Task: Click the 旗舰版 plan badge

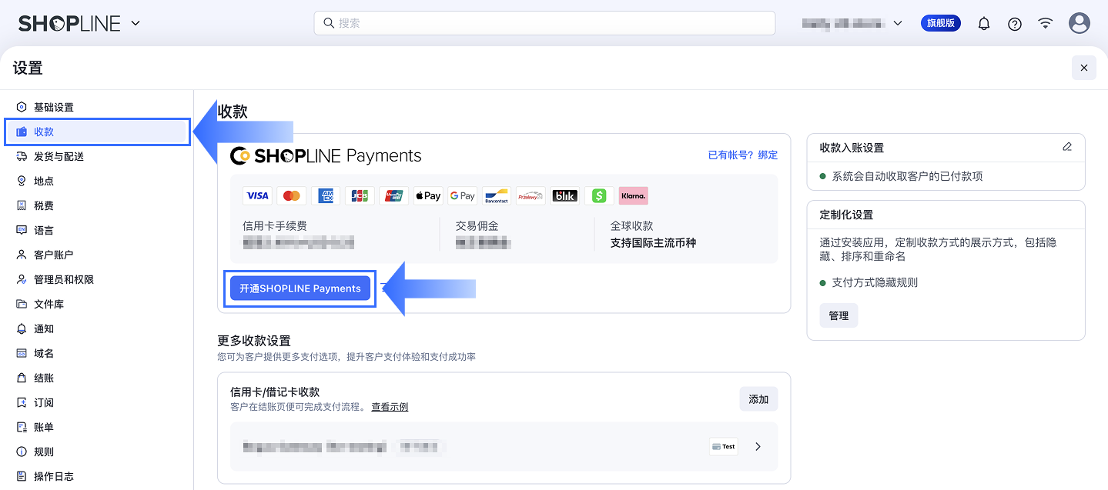Action: tap(941, 23)
